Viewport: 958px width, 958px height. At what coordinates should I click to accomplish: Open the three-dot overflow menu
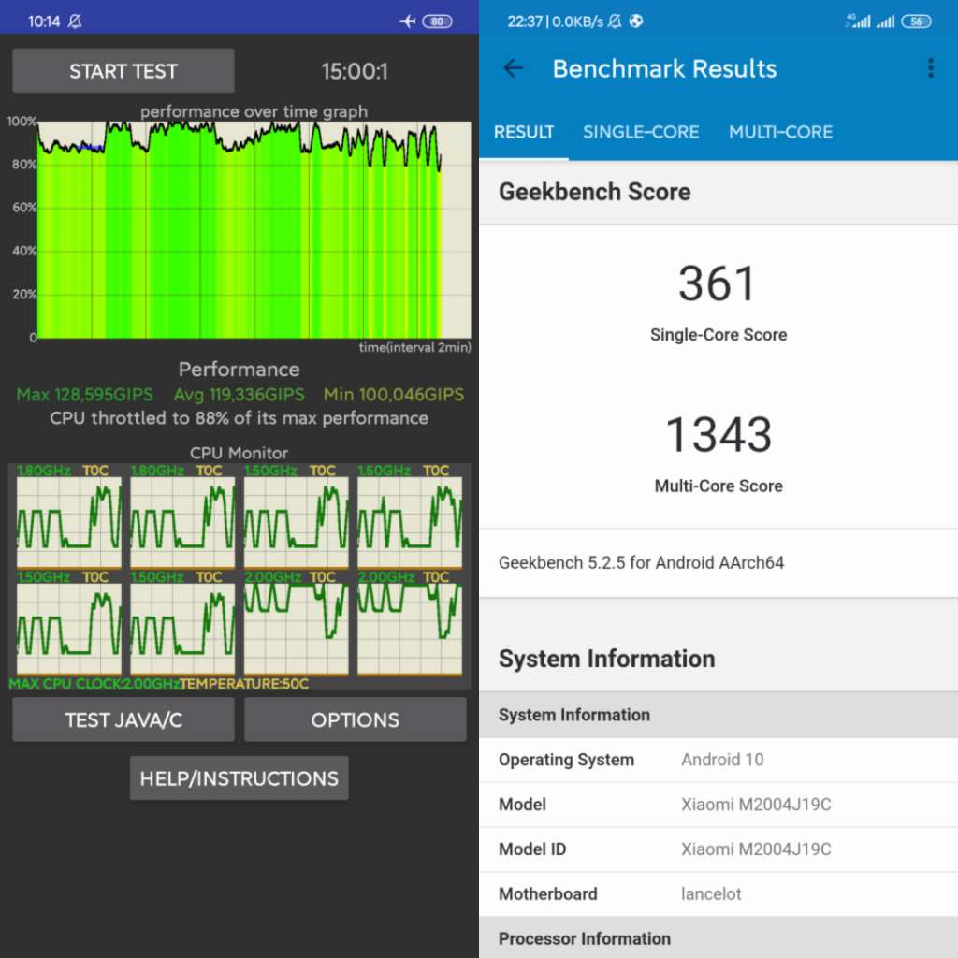930,68
